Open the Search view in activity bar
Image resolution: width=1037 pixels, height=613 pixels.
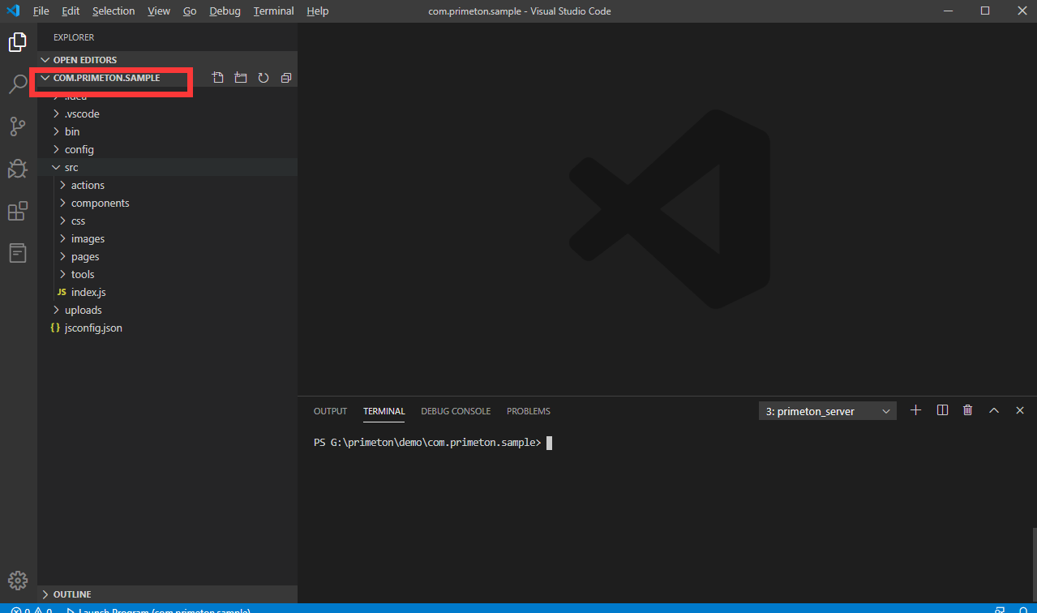[x=18, y=84]
